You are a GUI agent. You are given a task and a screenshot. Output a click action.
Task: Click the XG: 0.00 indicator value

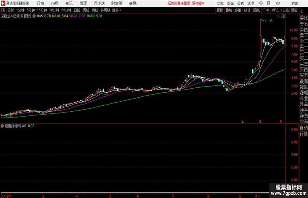click(28, 126)
